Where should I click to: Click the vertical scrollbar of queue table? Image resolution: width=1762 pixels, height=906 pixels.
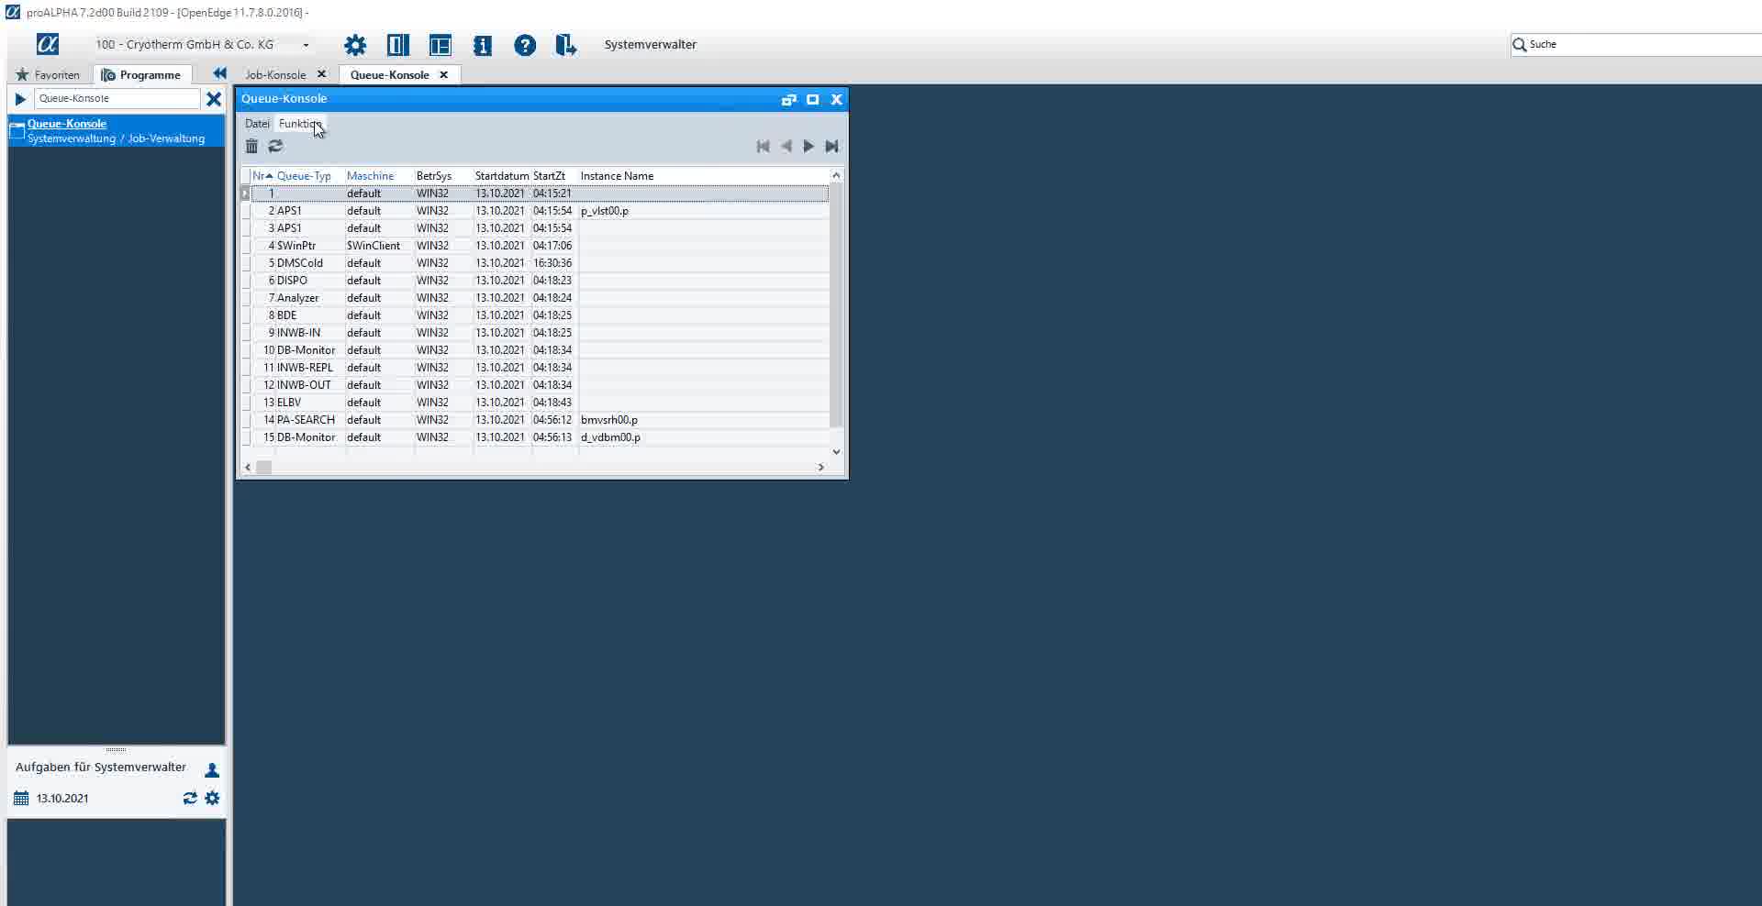point(836,304)
